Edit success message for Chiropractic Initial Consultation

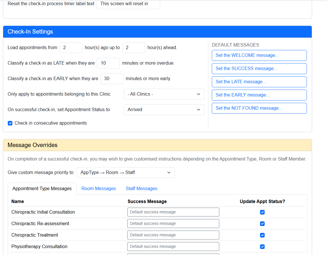173,212
